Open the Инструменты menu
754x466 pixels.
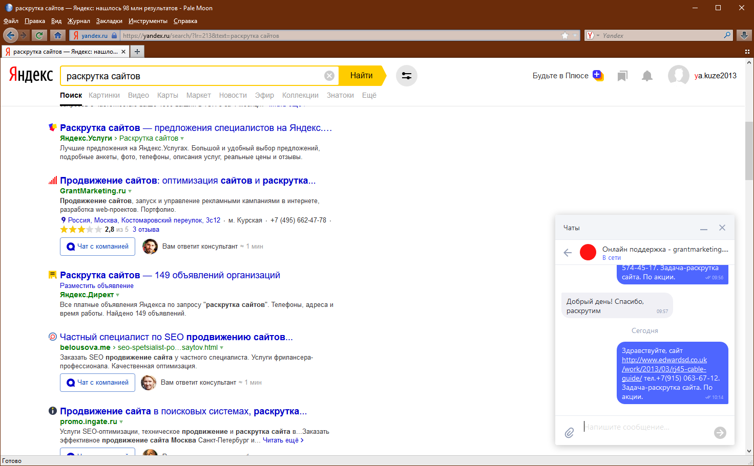[148, 21]
